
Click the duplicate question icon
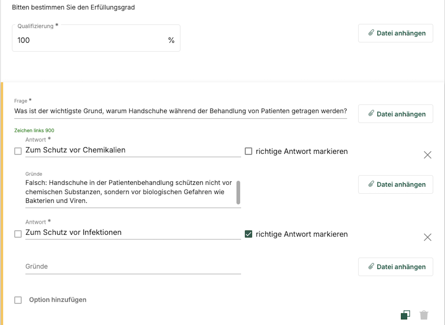pos(405,315)
